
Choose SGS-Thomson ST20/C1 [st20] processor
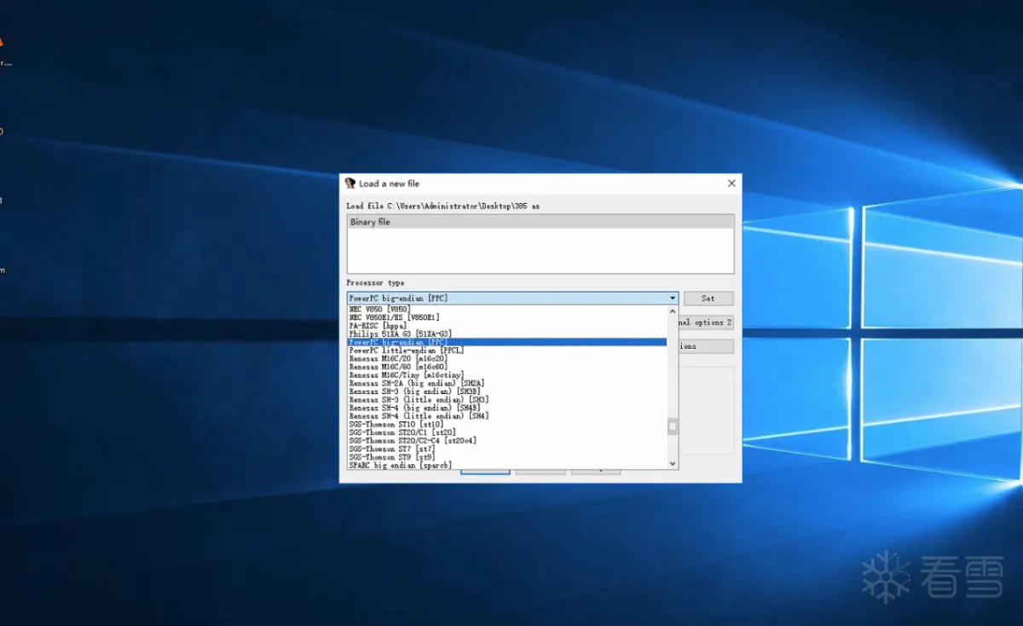point(507,433)
